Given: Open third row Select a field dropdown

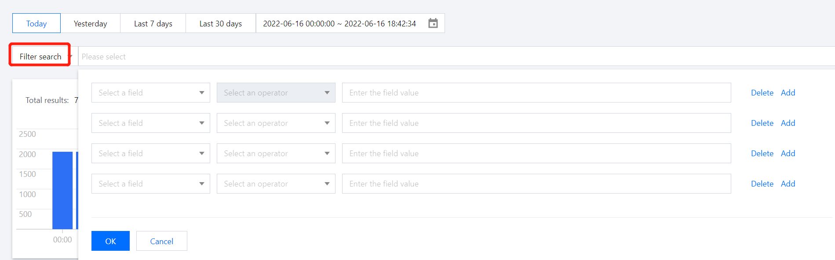Looking at the screenshot, I should (x=151, y=154).
